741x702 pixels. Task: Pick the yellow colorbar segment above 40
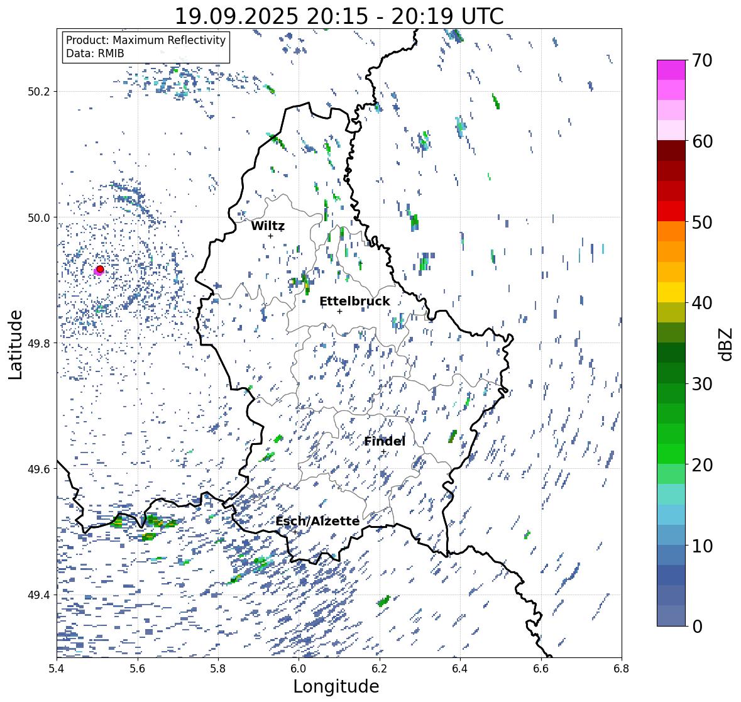pos(671,292)
